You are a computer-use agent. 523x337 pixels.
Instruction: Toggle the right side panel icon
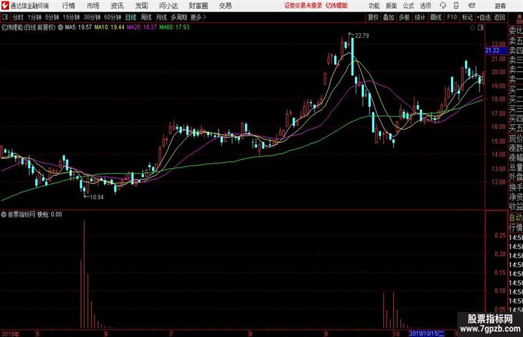pos(481,28)
